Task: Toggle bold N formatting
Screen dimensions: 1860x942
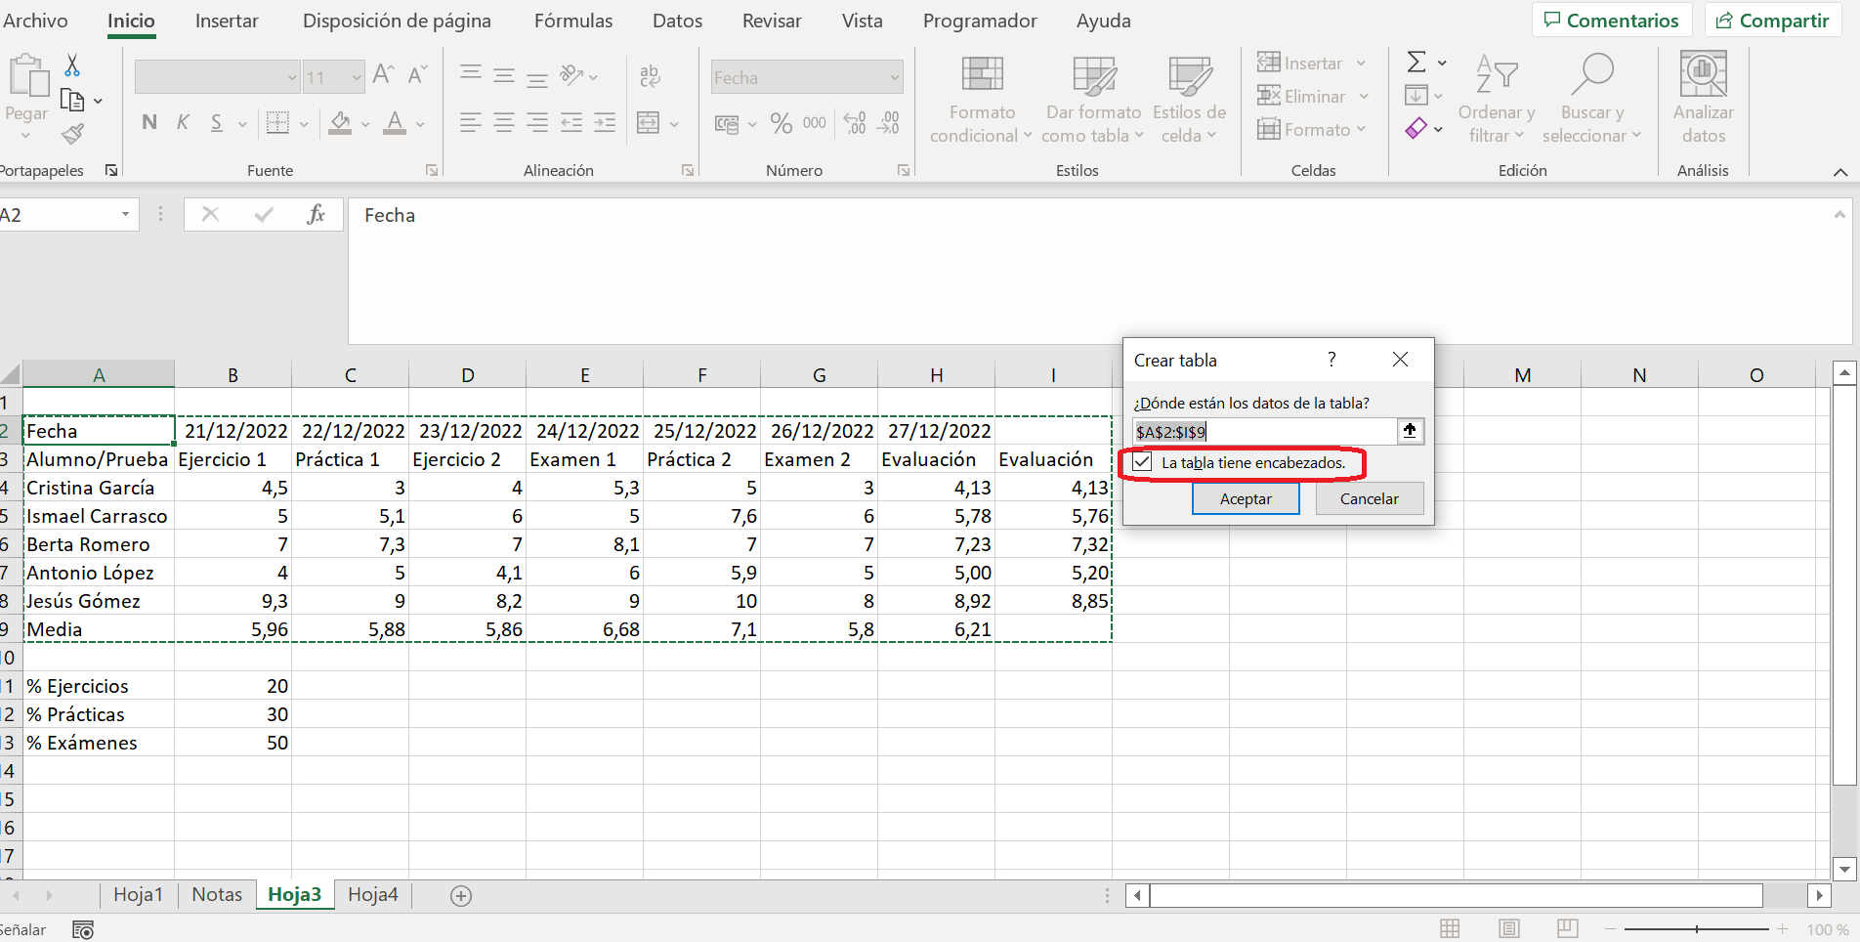Action: [149, 123]
